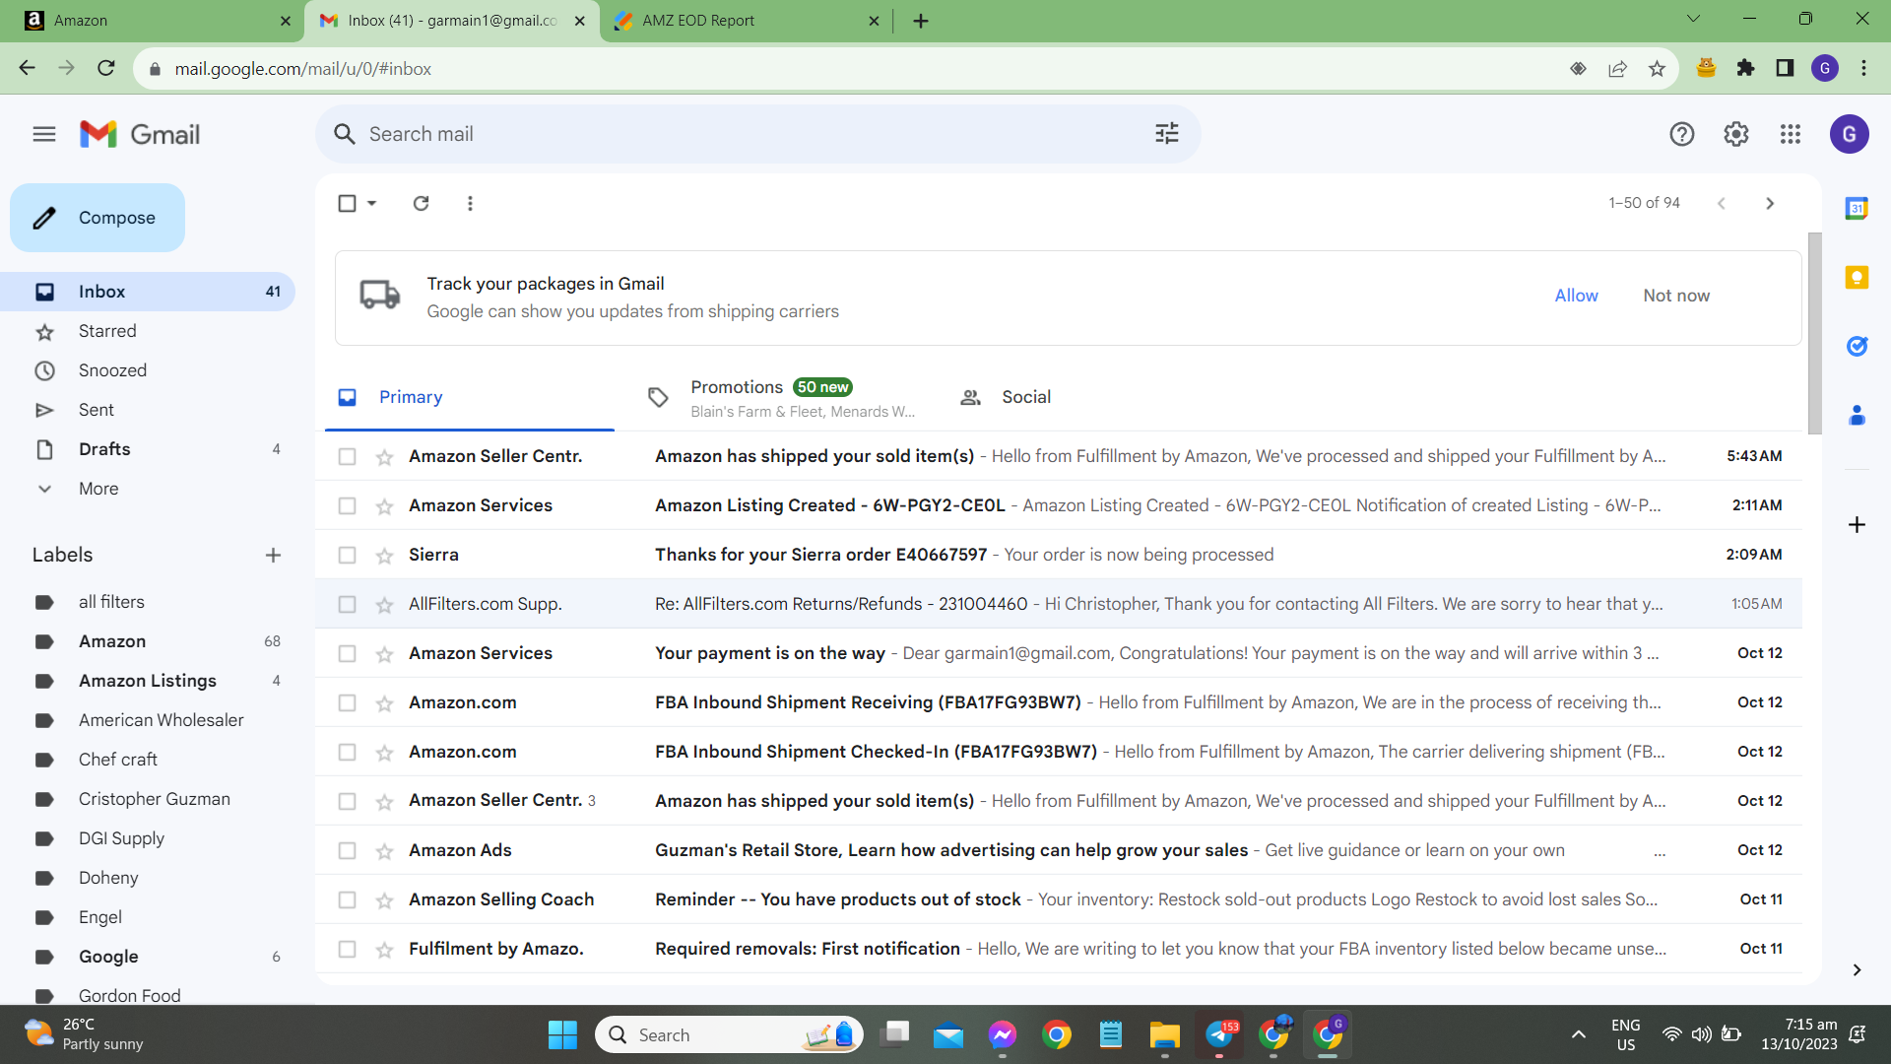Click the search options filter icon

pos(1167,134)
